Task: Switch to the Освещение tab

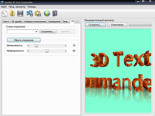Action: point(54,21)
